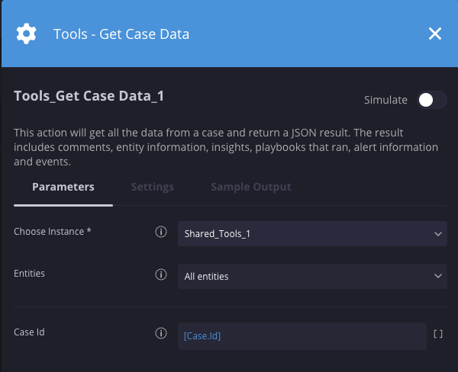Open the Sample Output tab

point(250,187)
